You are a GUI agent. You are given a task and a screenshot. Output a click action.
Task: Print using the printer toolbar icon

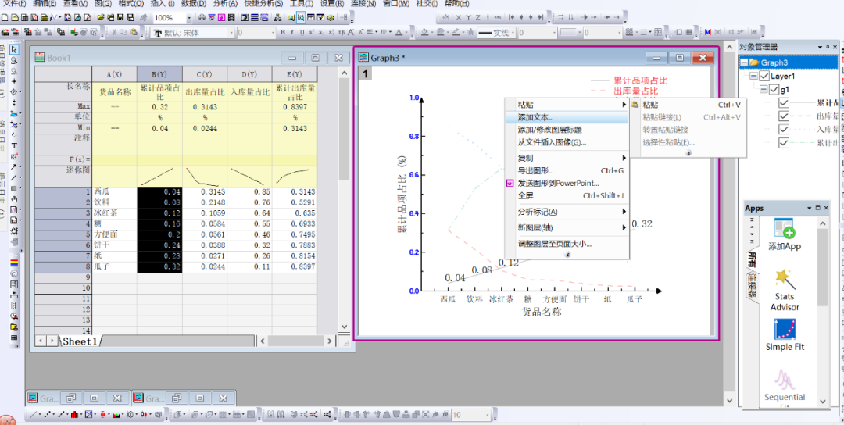(x=202, y=18)
